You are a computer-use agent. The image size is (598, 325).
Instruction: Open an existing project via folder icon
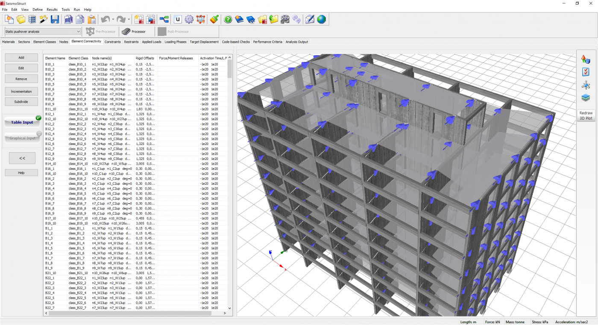click(21, 19)
